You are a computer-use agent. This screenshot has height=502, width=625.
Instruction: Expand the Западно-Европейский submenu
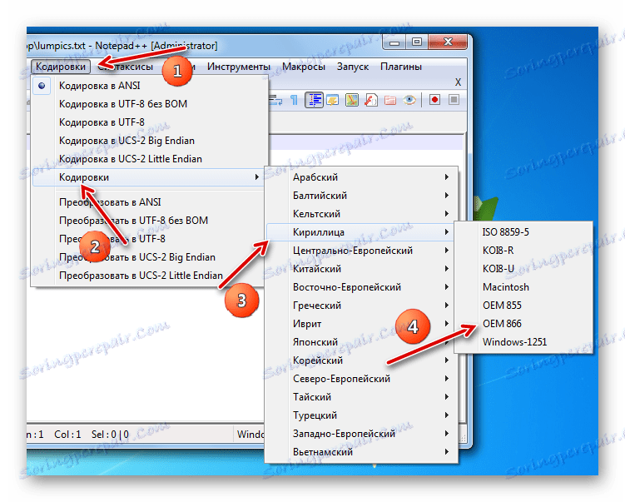[x=361, y=435]
